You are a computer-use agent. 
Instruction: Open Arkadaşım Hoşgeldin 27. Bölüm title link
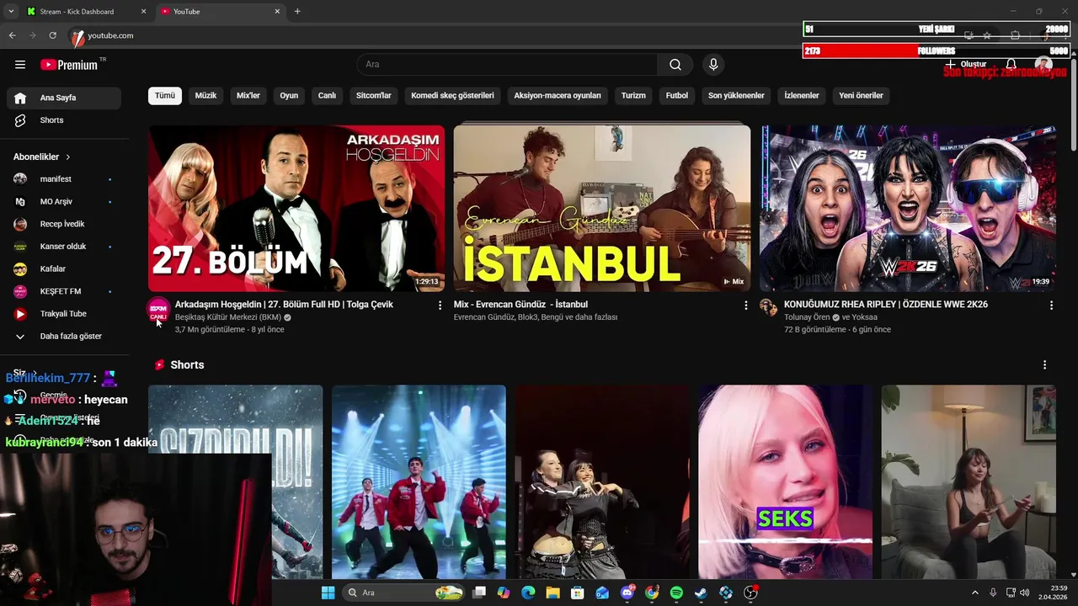tap(284, 305)
